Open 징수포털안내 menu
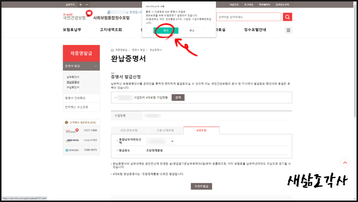Viewport: 358px width, 202px height. (255, 30)
